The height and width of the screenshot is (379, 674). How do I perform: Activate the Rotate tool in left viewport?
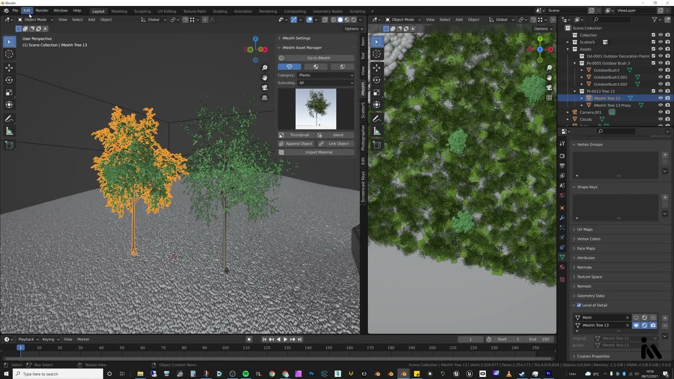[9, 80]
